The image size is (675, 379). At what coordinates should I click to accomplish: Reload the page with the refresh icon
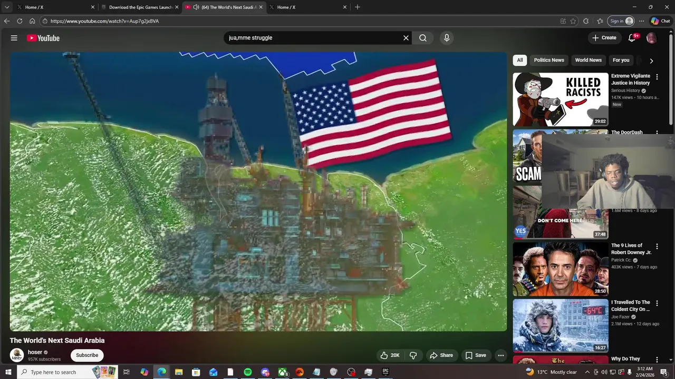tap(20, 21)
